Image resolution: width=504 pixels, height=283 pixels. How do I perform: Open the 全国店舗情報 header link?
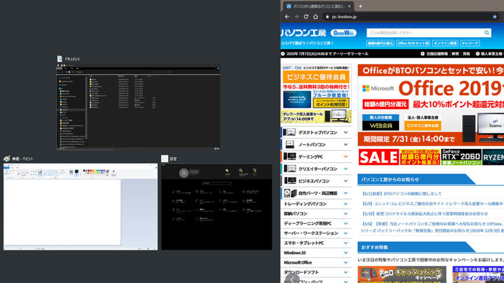tap(437, 54)
